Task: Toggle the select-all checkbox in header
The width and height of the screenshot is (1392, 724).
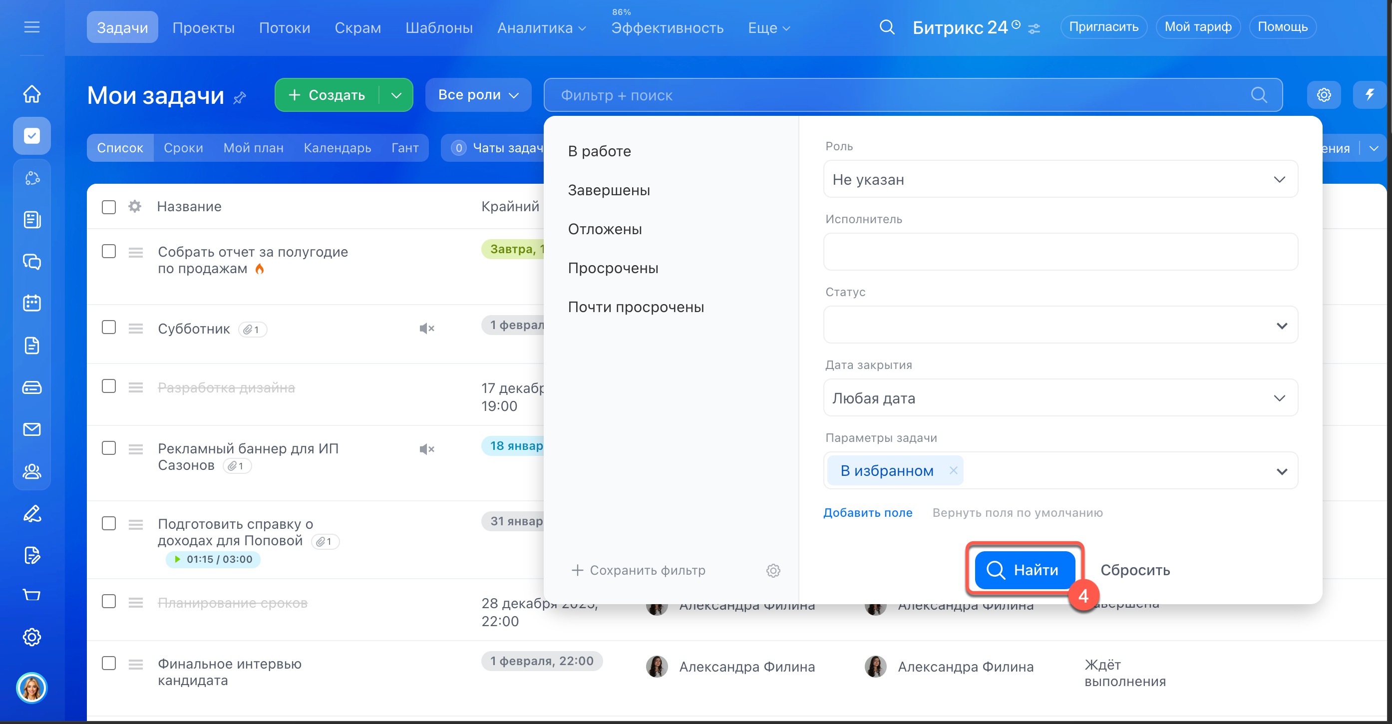Action: (109, 207)
